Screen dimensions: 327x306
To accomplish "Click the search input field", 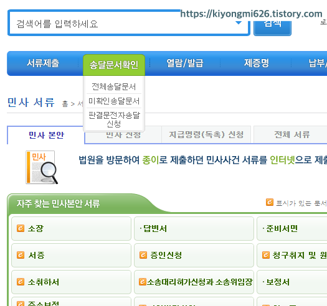I will [x=129, y=23].
